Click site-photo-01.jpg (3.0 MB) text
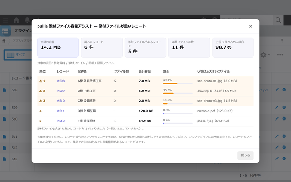 pos(217,81)
